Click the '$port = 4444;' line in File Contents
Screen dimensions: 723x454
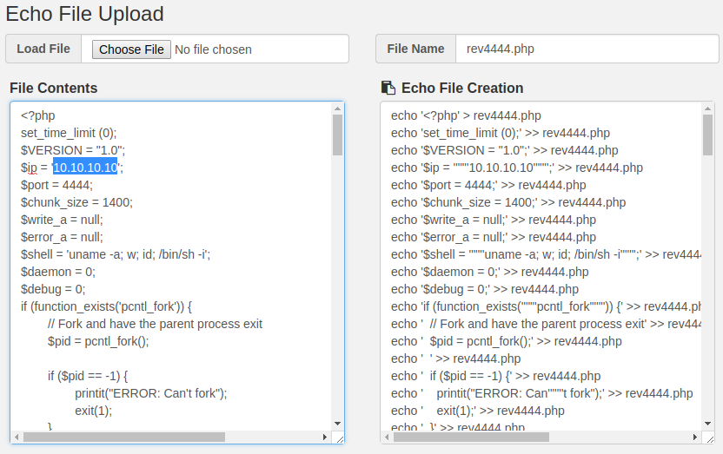pyautogui.click(x=56, y=185)
